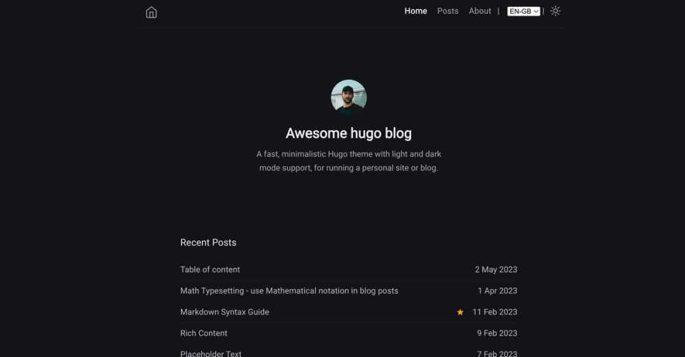This screenshot has width=685, height=357.
Task: Toggle light mode with sun icon
Action: (556, 11)
